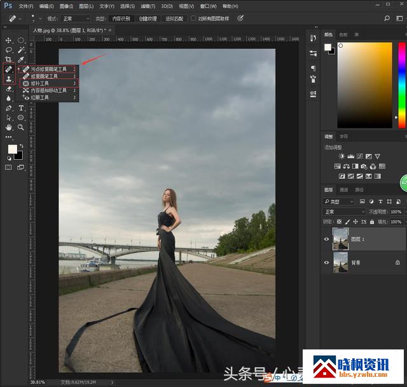This screenshot has height=387, width=407.
Task: Open status bar info arrow
Action: point(112,382)
